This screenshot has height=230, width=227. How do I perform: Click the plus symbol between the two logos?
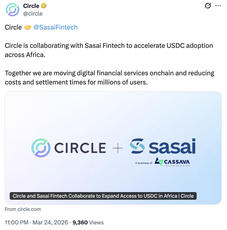118,147
